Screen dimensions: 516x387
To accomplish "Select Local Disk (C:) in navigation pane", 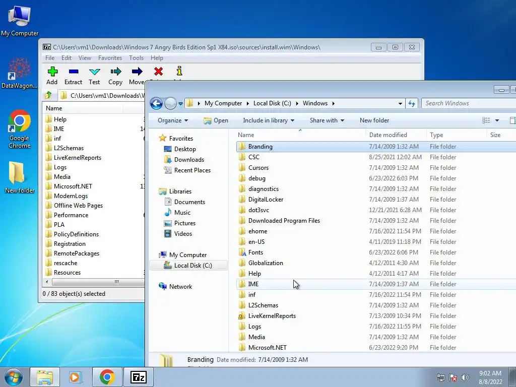I will 188,266.
